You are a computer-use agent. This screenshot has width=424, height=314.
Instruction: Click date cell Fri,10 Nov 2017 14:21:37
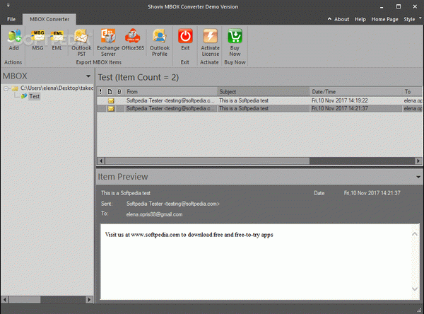pyautogui.click(x=340, y=108)
